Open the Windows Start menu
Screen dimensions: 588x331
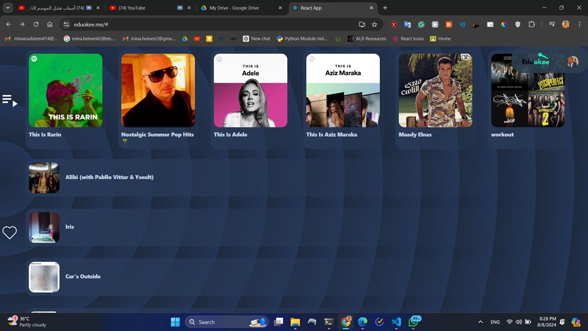(175, 322)
